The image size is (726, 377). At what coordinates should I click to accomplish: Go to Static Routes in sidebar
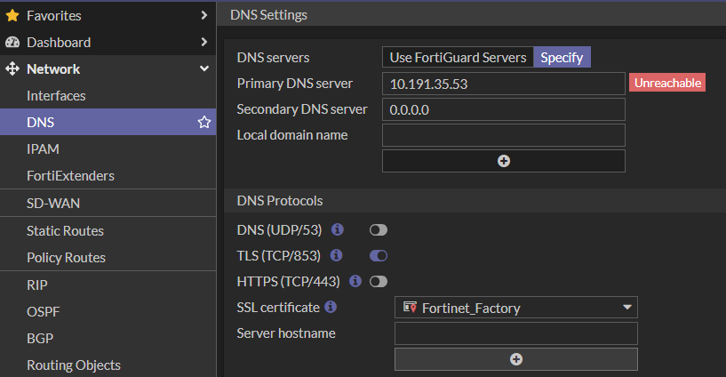coord(65,230)
